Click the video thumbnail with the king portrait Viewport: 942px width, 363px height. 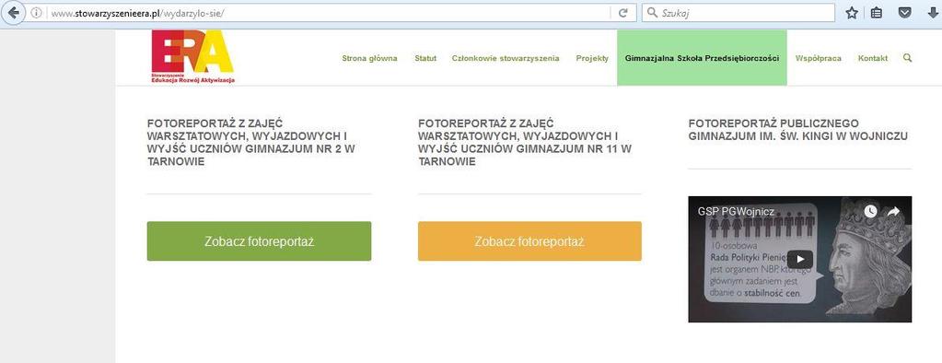pos(799,259)
